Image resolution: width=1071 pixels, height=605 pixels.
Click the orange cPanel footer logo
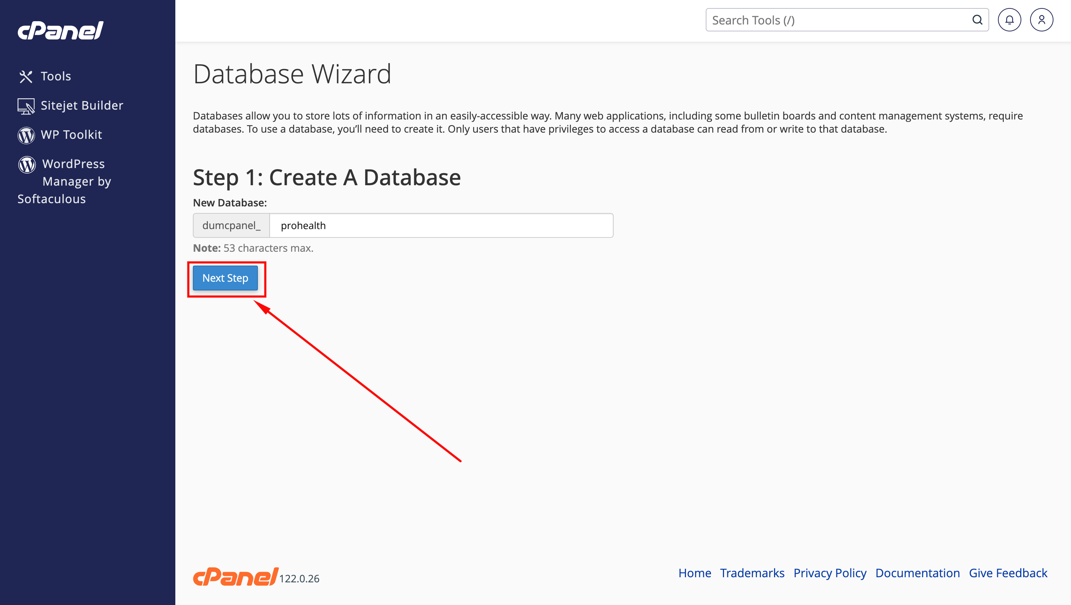[236, 576]
